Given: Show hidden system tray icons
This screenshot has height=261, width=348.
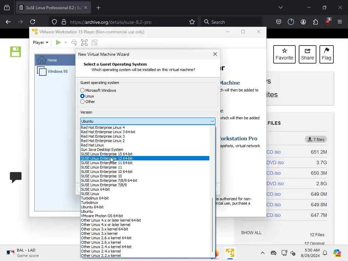Looking at the screenshot, I should pyautogui.click(x=263, y=253).
